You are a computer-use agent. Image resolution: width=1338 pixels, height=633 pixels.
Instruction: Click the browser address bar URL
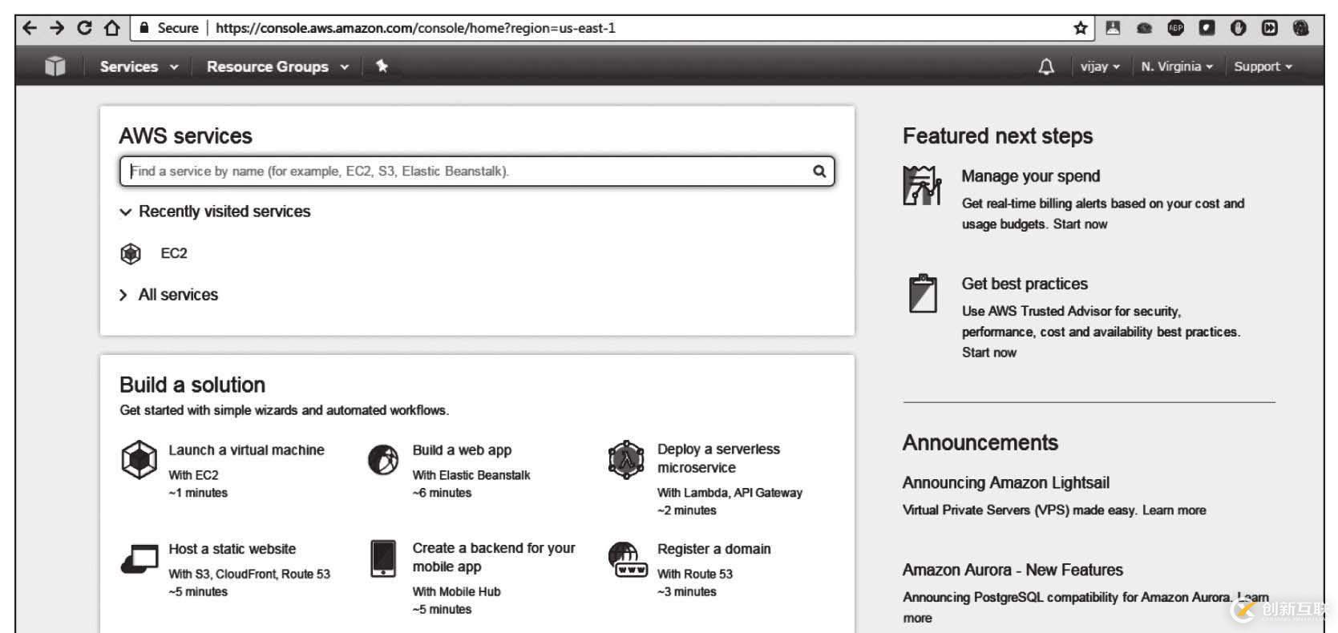415,28
